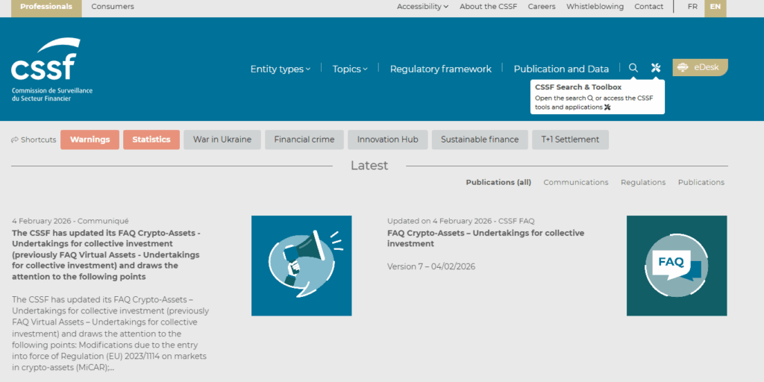Click the FAQ speech bubble image
The width and height of the screenshot is (764, 382).
[x=676, y=266]
